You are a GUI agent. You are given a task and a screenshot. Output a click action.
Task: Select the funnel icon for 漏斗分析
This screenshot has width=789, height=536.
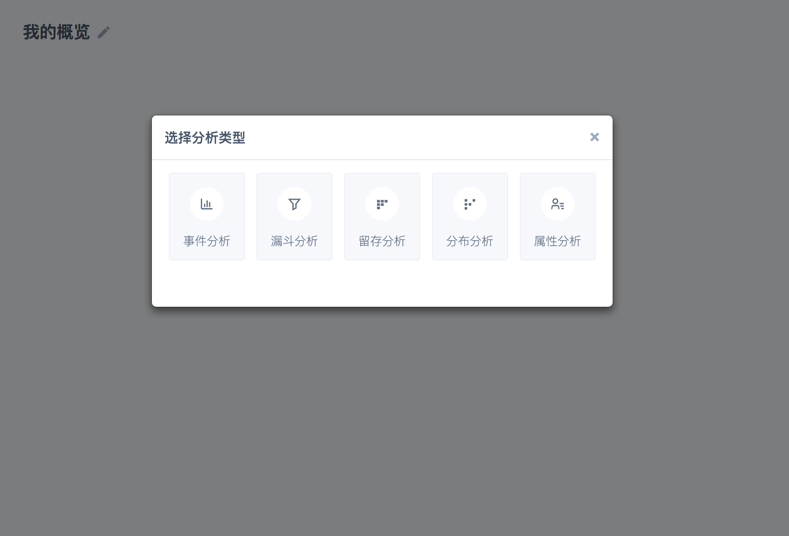coord(295,204)
